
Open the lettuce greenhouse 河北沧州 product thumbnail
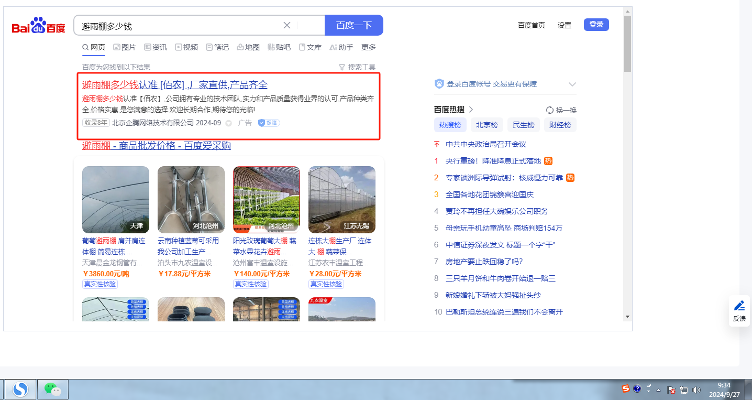click(x=267, y=200)
